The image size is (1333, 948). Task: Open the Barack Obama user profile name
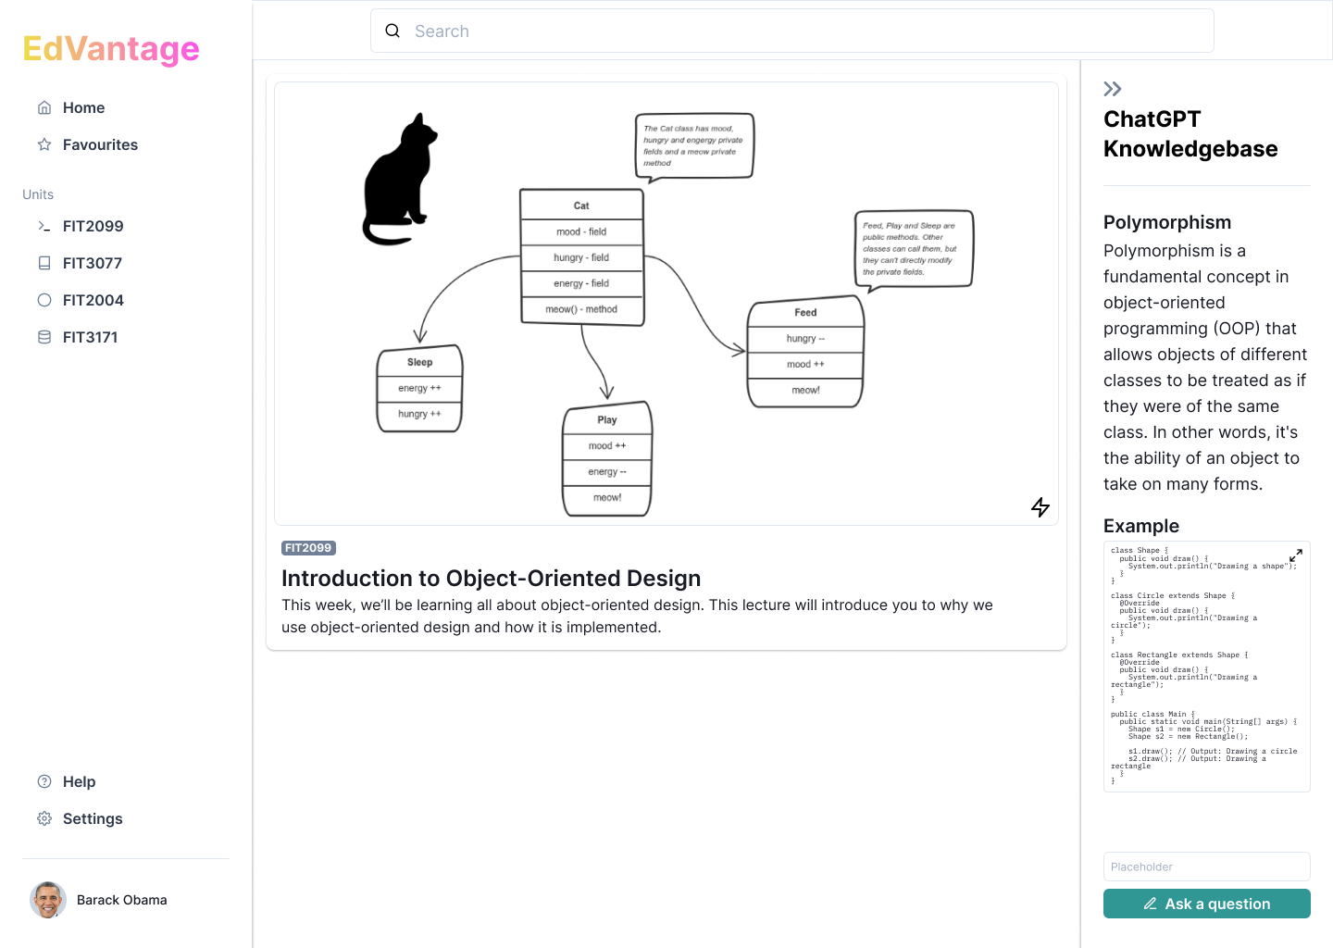pyautogui.click(x=122, y=900)
